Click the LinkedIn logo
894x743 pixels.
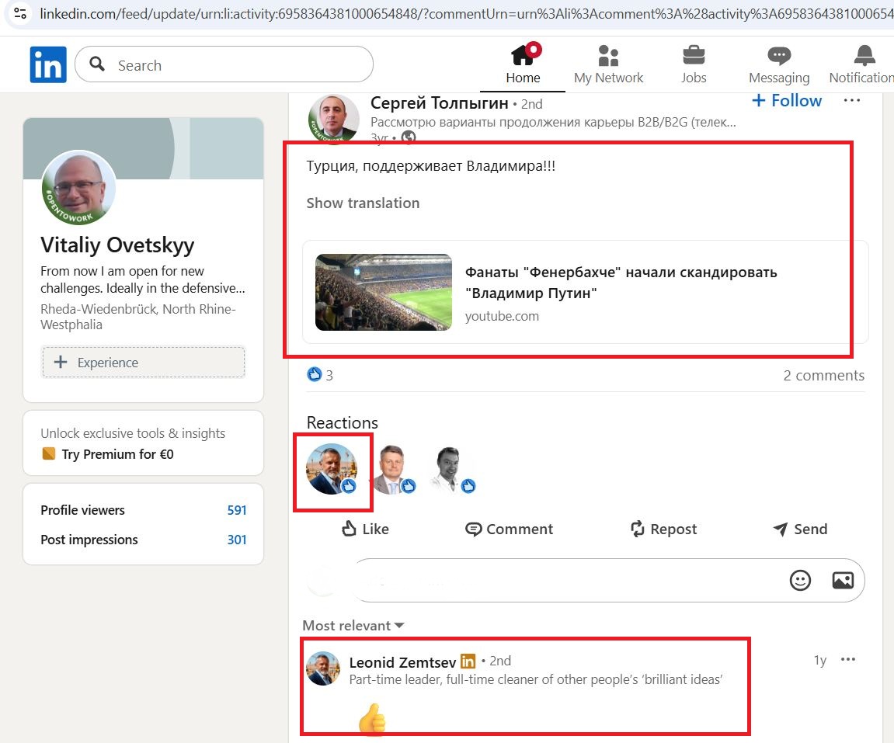click(x=47, y=64)
